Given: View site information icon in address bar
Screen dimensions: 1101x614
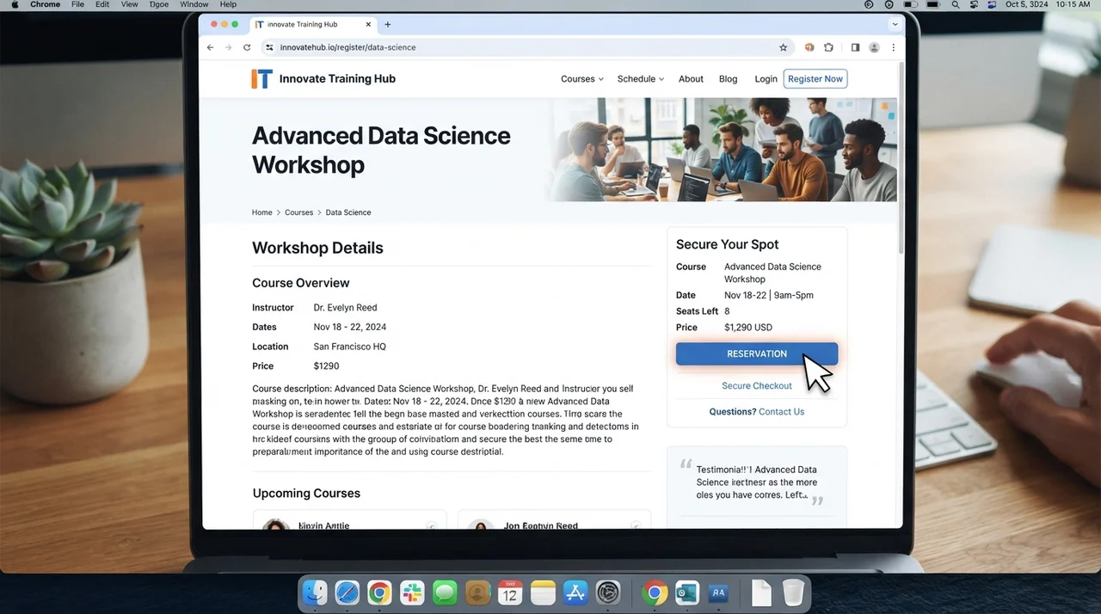Looking at the screenshot, I should pyautogui.click(x=269, y=47).
